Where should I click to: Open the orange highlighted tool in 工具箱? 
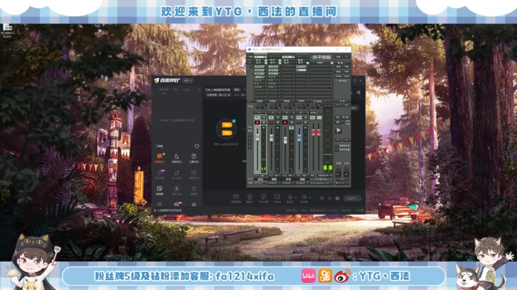click(160, 158)
